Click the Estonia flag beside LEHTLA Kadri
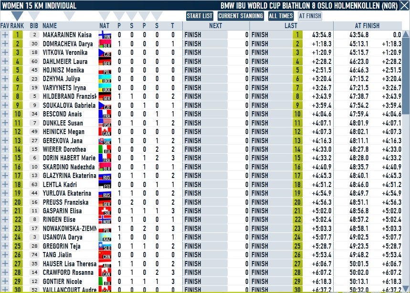410x293 pixels. (105, 184)
